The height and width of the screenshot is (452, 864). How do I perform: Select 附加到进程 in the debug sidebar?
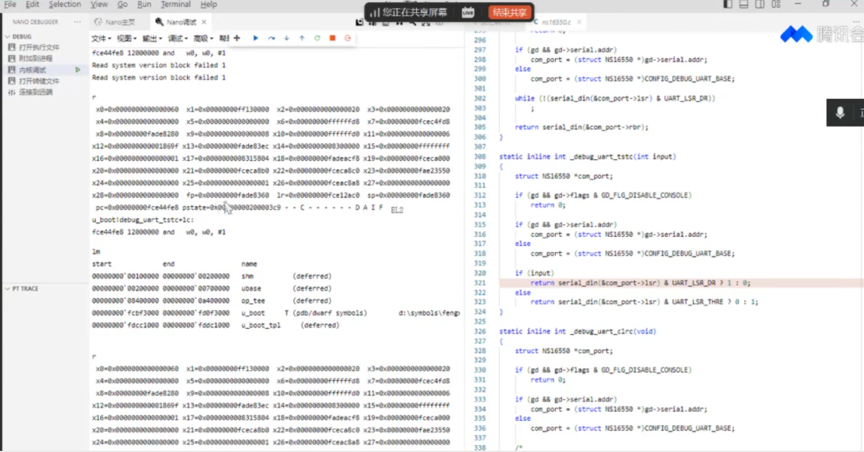click(35, 58)
